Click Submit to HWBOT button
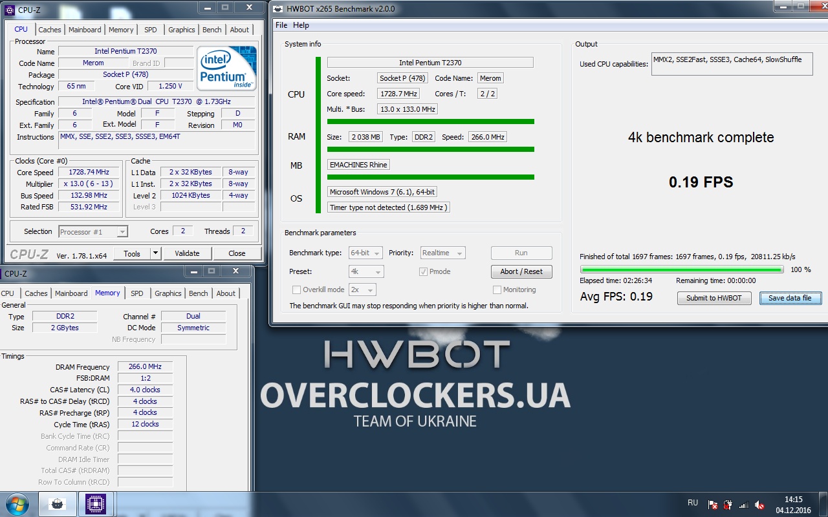The image size is (828, 517). [714, 298]
